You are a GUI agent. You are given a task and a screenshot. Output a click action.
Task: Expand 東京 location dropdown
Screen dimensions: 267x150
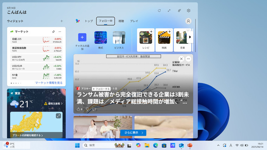[23, 93]
